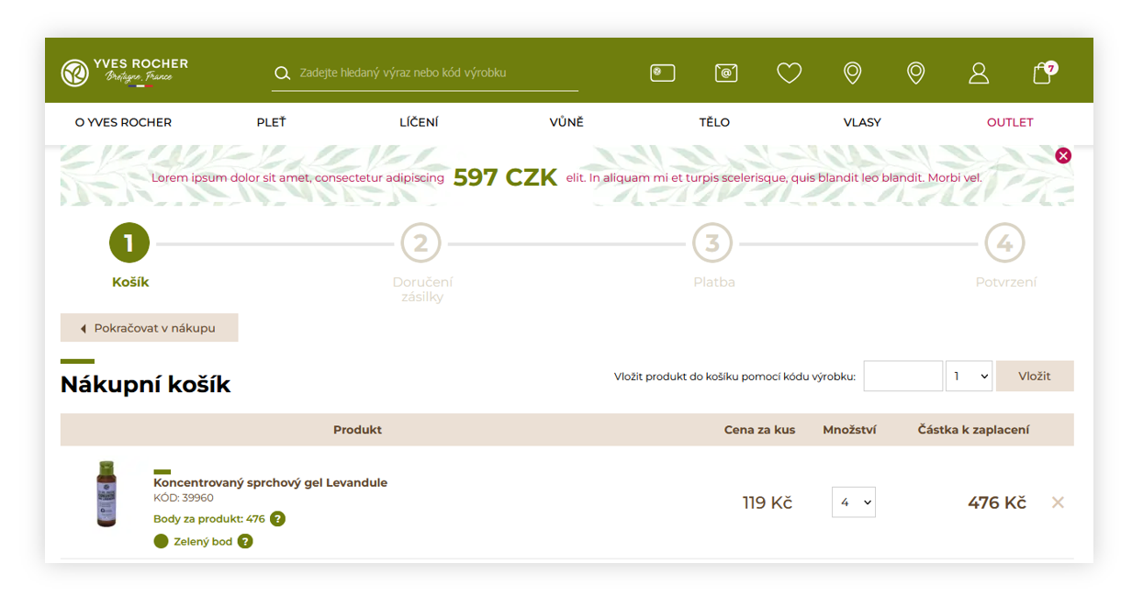The image size is (1132, 609).
Task: Focus the product code input field
Action: pos(903,376)
